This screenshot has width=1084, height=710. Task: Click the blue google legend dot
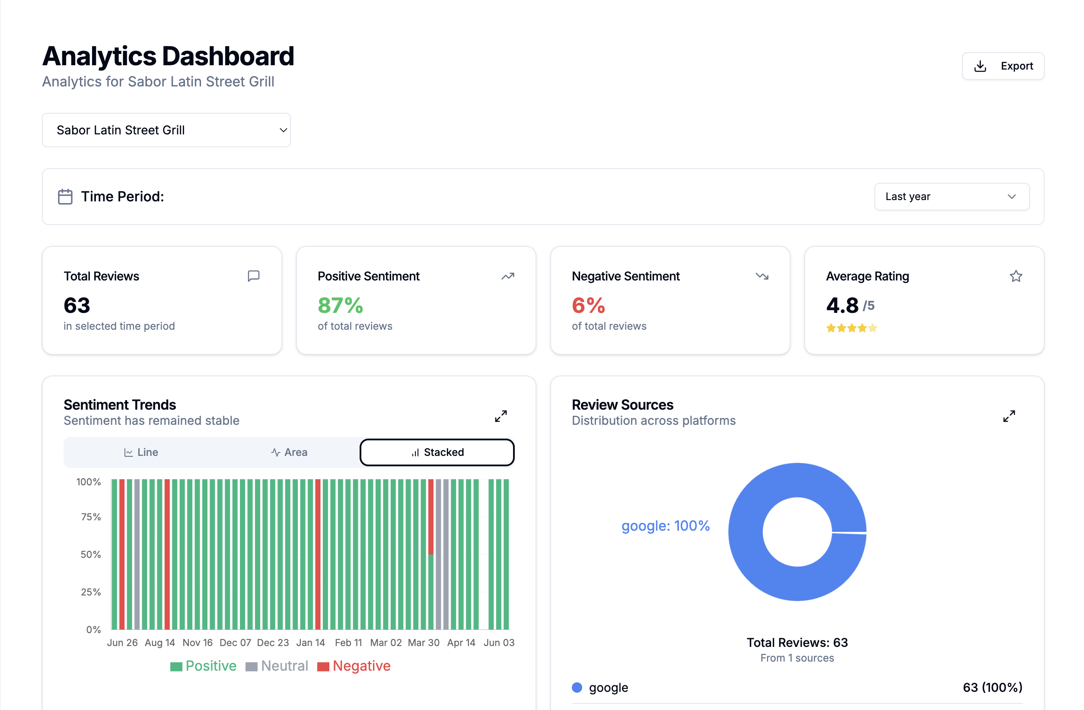coord(577,687)
